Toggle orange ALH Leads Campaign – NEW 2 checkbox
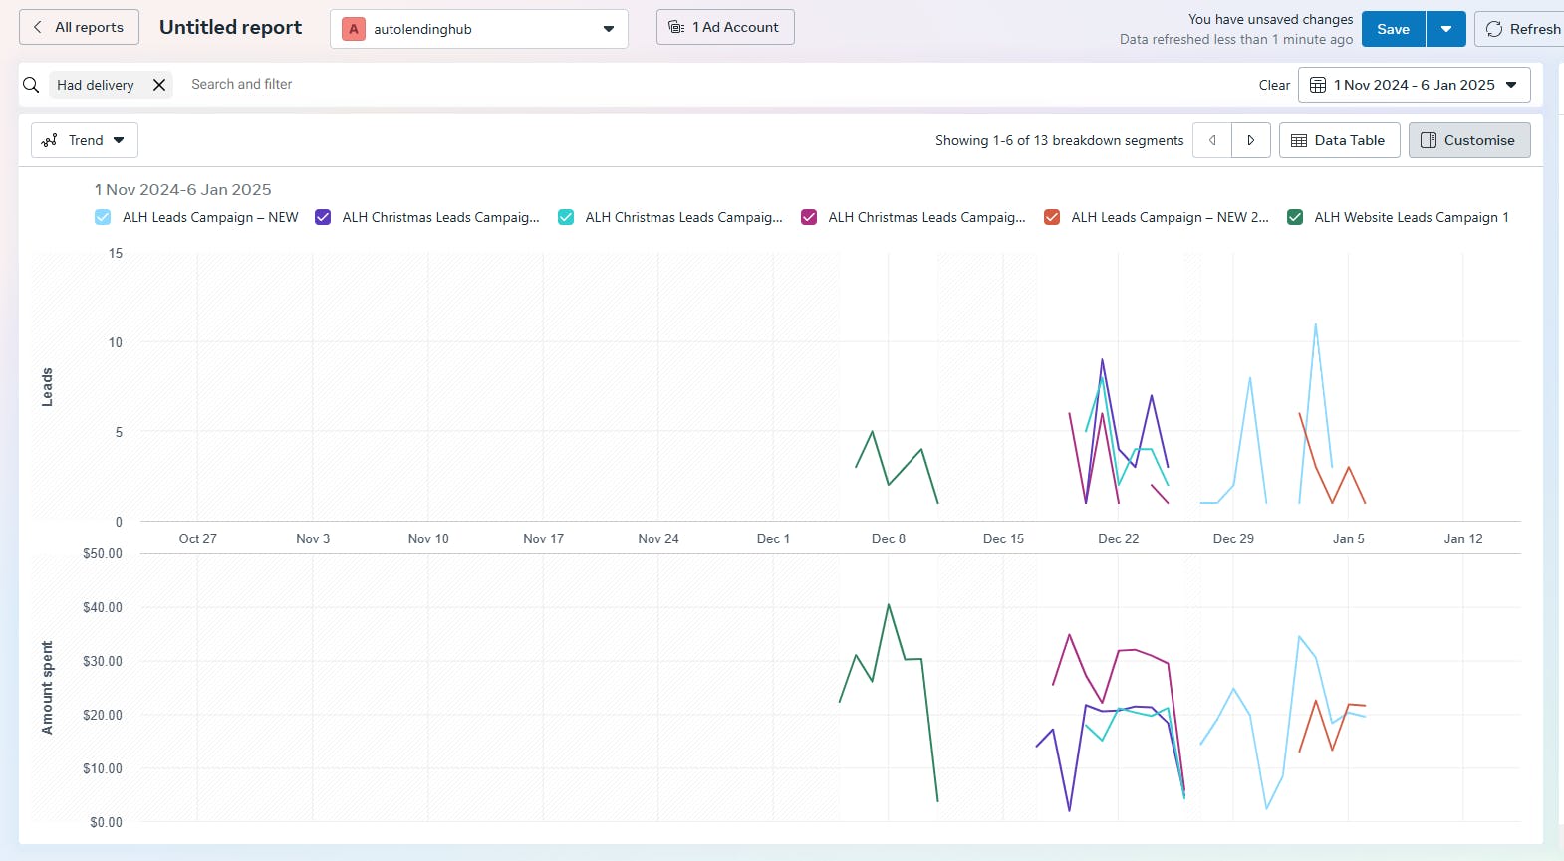The height and width of the screenshot is (861, 1564). click(x=1052, y=217)
